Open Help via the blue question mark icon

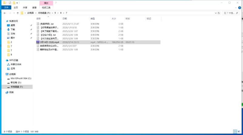(x=240, y=8)
